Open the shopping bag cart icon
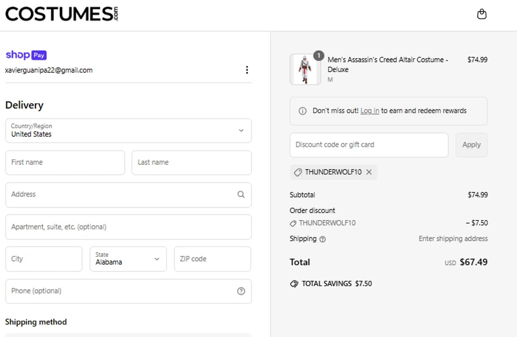The image size is (517, 337). pos(481,14)
